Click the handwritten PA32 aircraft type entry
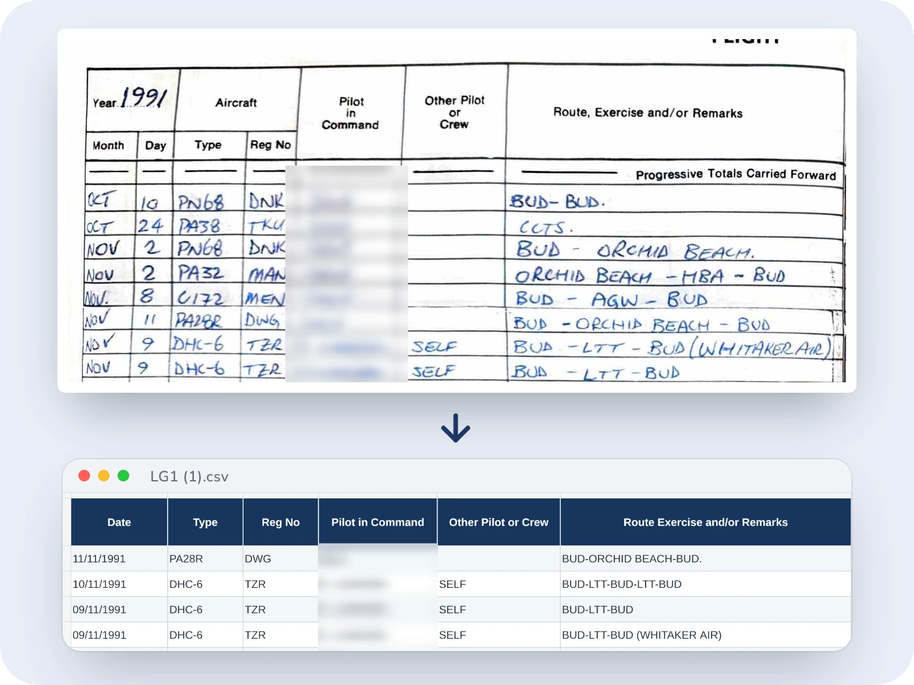Image resolution: width=914 pixels, height=685 pixels. point(200,273)
